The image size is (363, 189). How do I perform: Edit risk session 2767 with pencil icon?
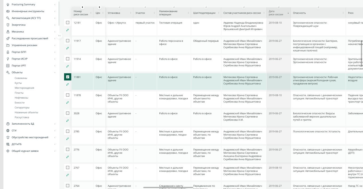(67, 175)
